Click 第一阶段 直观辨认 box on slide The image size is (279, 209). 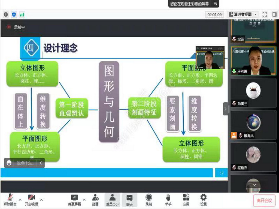click(x=72, y=108)
